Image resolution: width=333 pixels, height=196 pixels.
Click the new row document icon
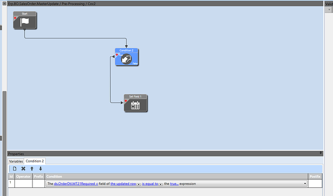(14, 169)
